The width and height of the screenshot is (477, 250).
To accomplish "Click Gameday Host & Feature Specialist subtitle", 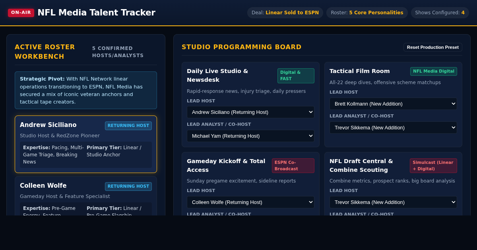I will coord(65,196).
